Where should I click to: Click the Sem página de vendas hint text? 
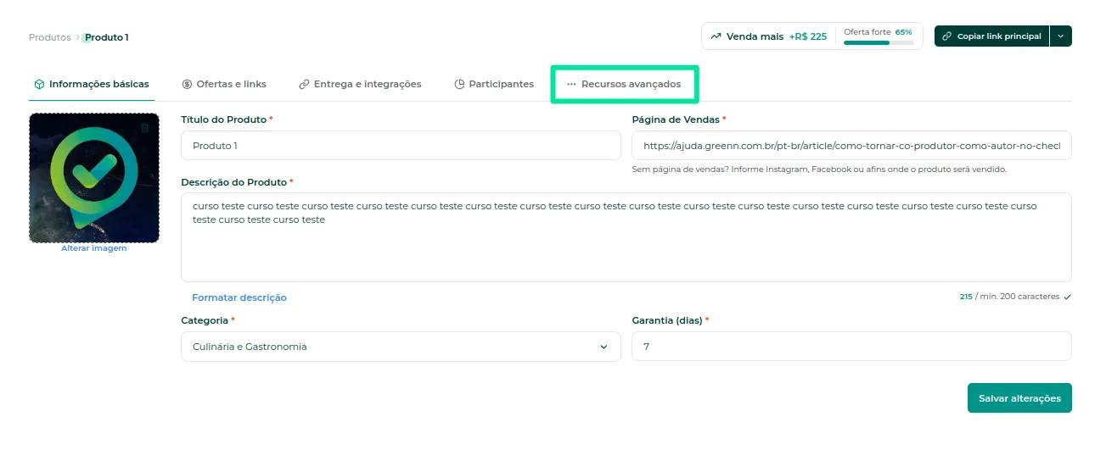coord(819,169)
